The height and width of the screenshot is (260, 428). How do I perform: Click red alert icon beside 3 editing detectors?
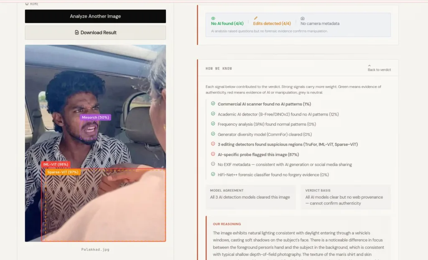(213, 144)
